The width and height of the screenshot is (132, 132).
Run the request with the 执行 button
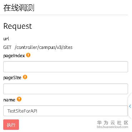point(11,125)
